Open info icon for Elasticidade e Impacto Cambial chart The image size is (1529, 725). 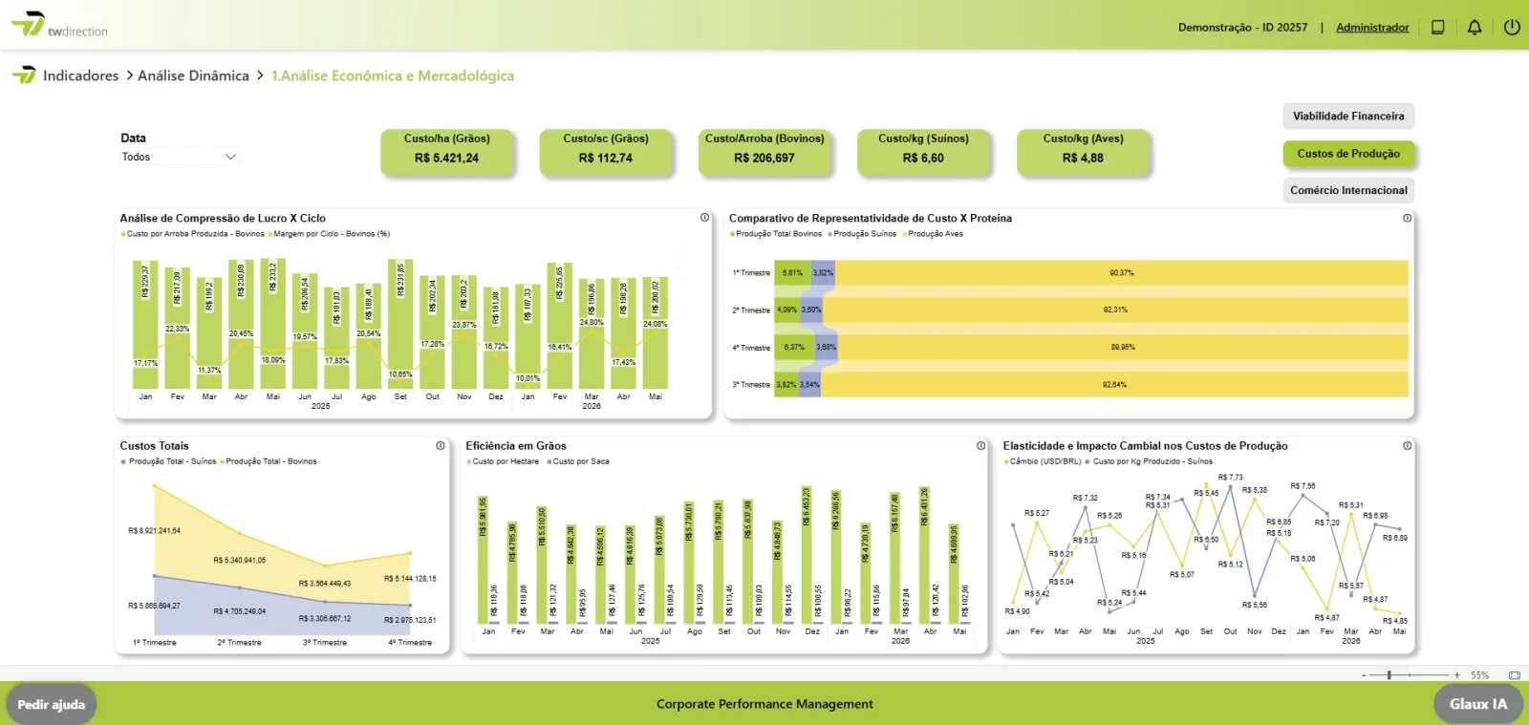[x=1407, y=445]
